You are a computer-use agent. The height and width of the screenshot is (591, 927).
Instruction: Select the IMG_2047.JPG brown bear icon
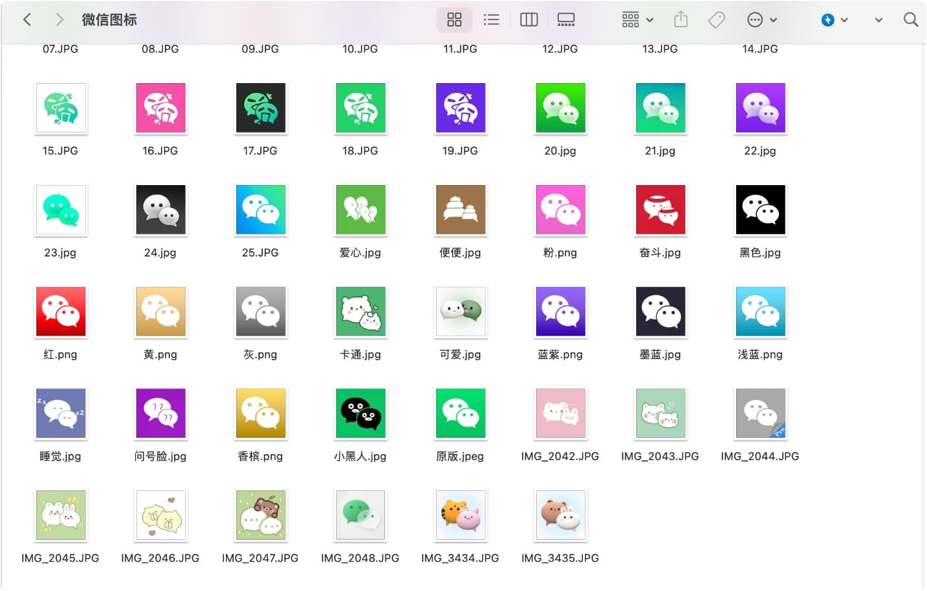point(260,516)
